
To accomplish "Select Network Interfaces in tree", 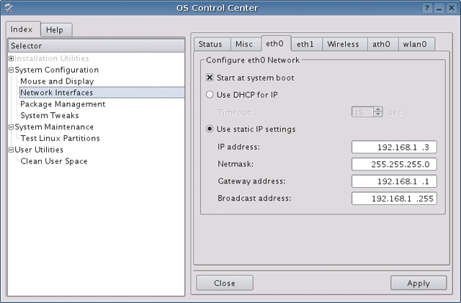I will point(102,93).
